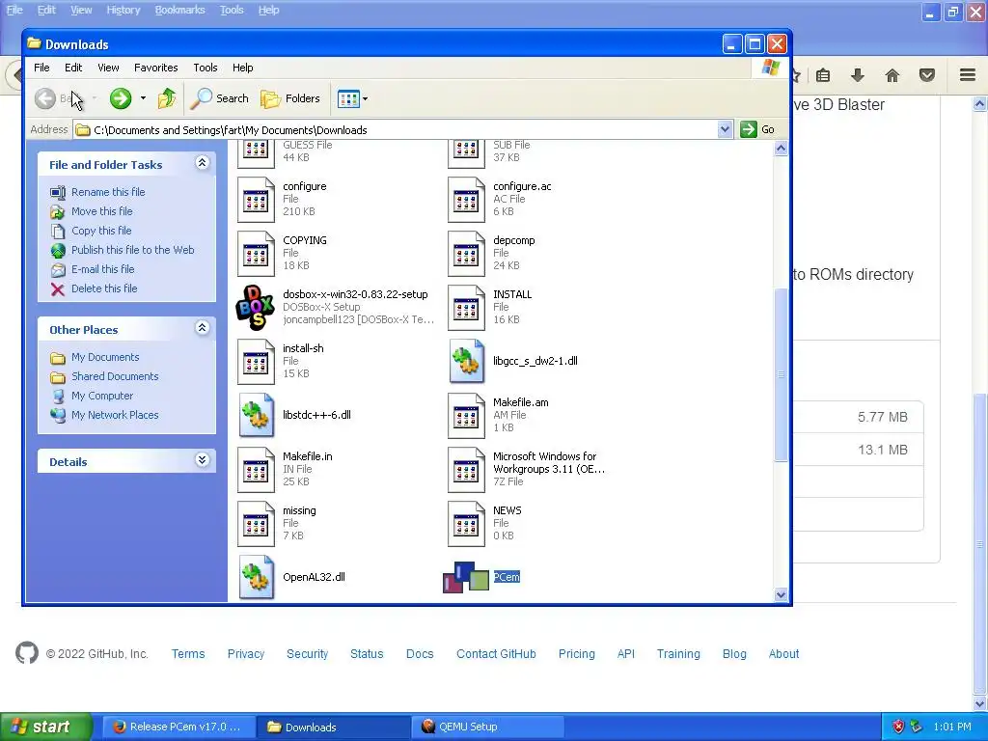Select the COPYING file icon
Image resolution: width=988 pixels, height=741 pixels.
(x=256, y=254)
